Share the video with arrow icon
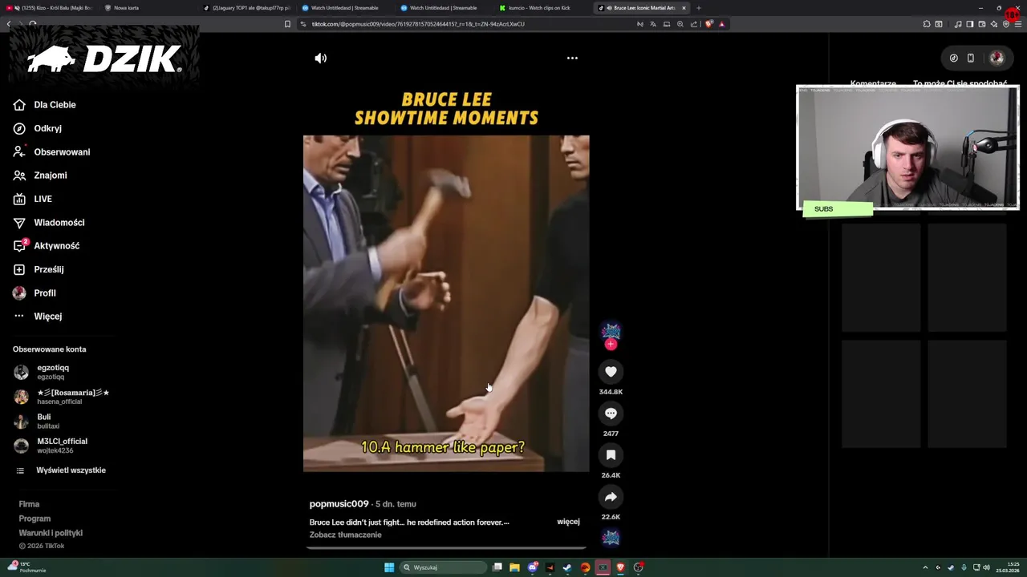The image size is (1027, 577). click(611, 497)
